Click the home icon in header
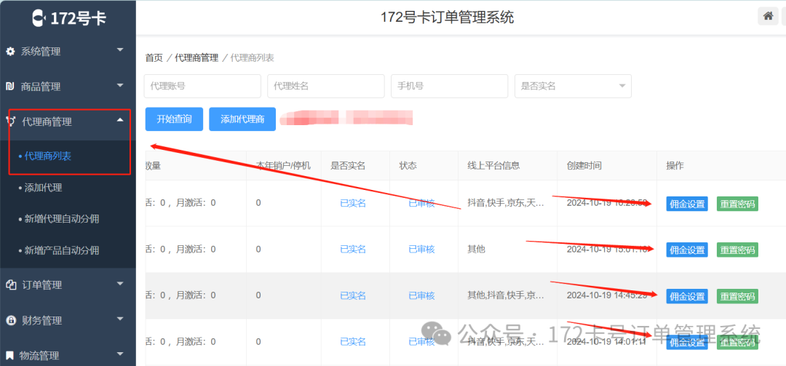This screenshot has width=786, height=366. (x=768, y=16)
